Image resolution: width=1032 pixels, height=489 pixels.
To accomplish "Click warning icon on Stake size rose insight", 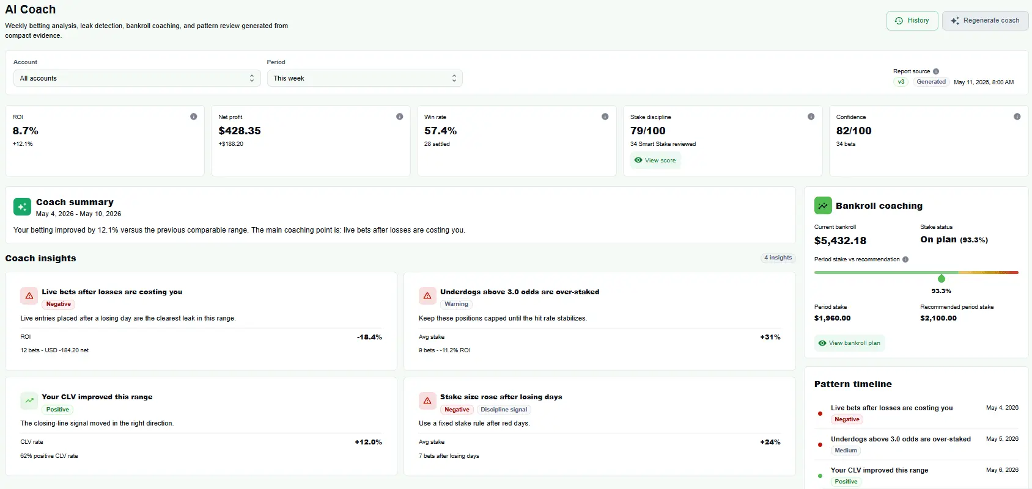I will coord(427,401).
